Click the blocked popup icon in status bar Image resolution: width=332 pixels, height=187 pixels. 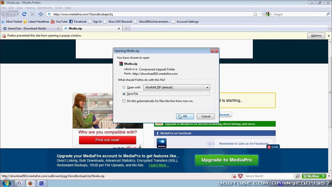click(x=234, y=176)
